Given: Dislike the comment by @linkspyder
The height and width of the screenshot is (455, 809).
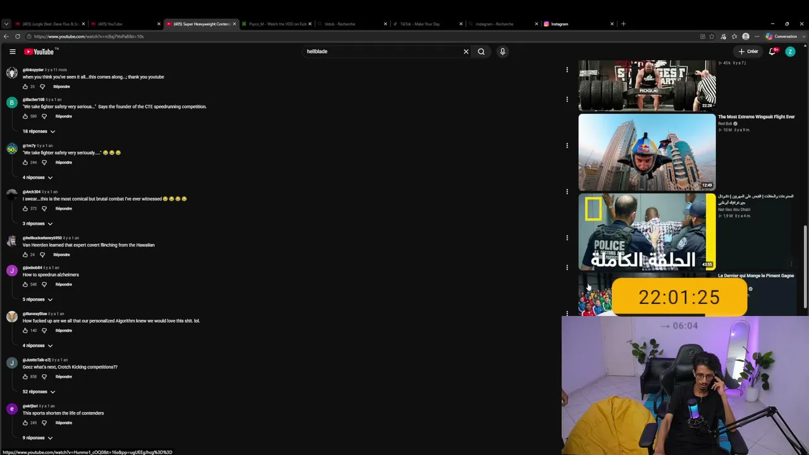Looking at the screenshot, I should click(42, 87).
